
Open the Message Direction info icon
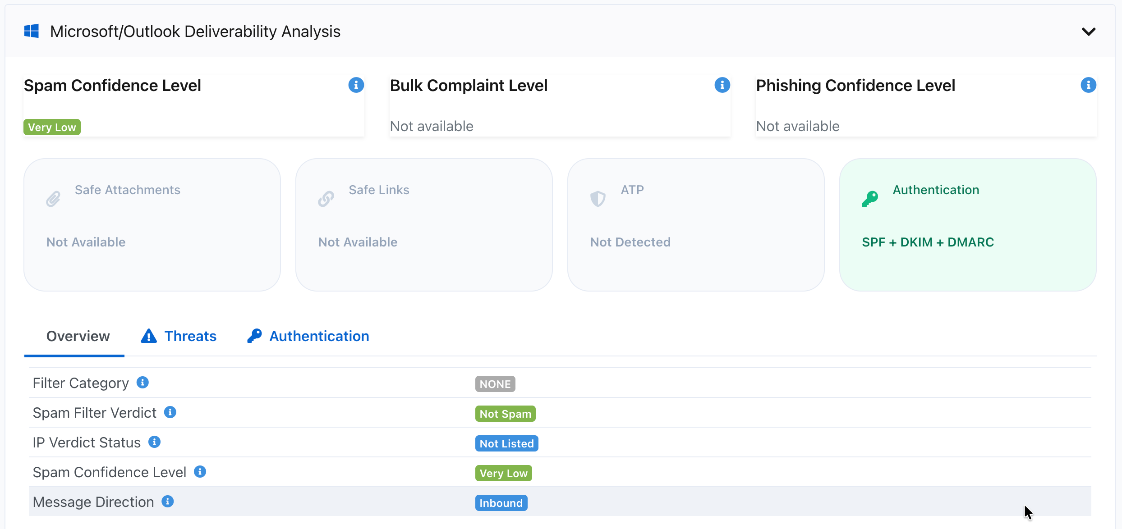tap(167, 501)
